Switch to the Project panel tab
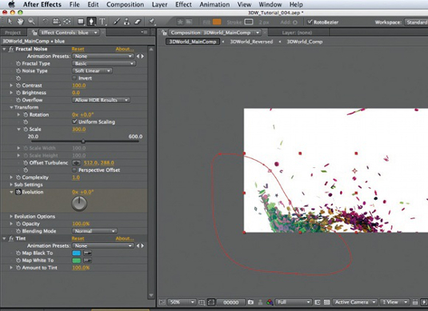This screenshot has width=428, height=311. click(13, 33)
